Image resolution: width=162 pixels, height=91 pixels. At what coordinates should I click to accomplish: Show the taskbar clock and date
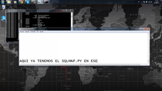click(x=157, y=2)
